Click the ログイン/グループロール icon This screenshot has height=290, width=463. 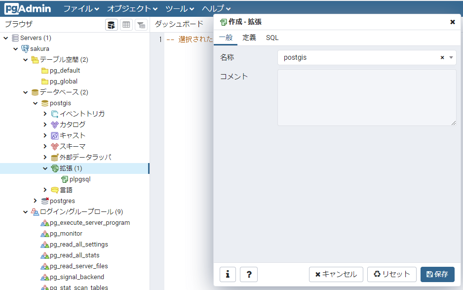[x=35, y=212]
